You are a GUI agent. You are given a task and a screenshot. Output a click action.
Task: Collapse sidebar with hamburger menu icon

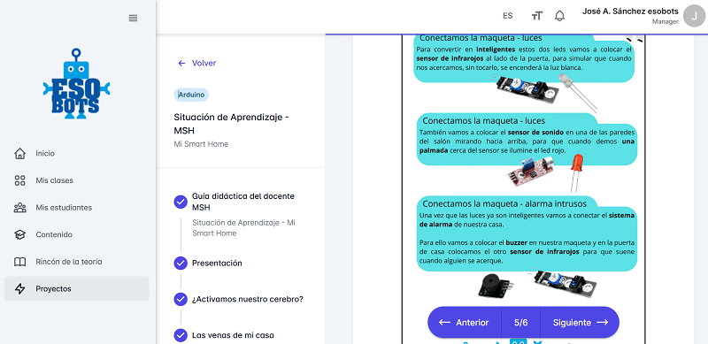(x=133, y=18)
